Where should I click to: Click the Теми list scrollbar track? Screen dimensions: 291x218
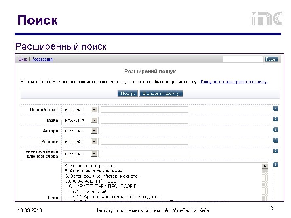pos(265,186)
